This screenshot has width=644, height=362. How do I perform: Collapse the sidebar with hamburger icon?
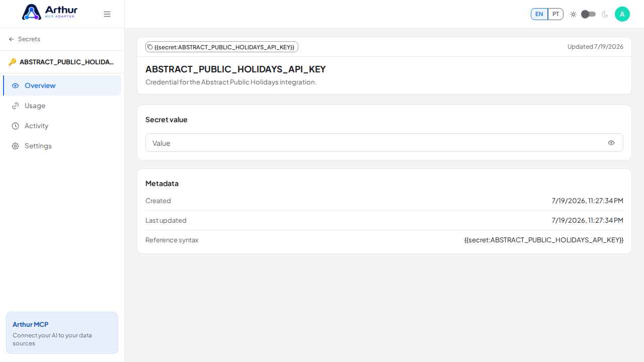107,14
